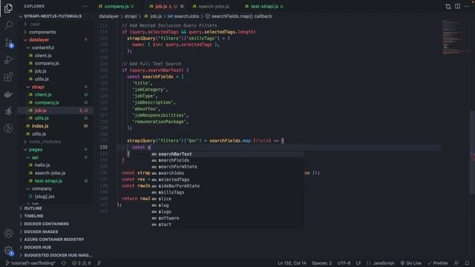Open the Search view in activity bar
This screenshot has width=475, height=267.
click(8, 25)
